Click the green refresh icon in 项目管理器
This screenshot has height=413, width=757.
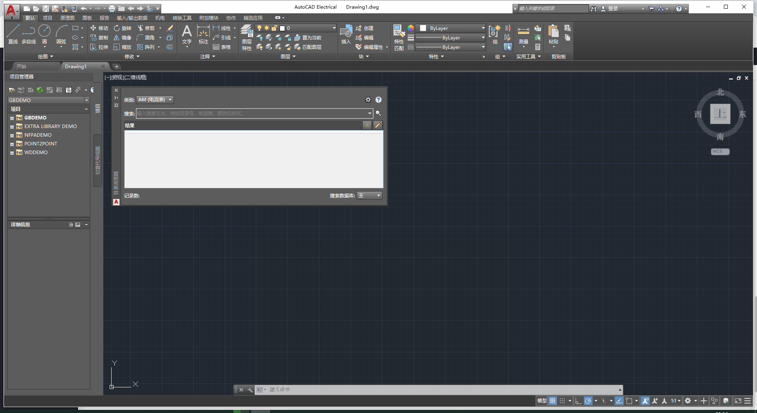40,90
